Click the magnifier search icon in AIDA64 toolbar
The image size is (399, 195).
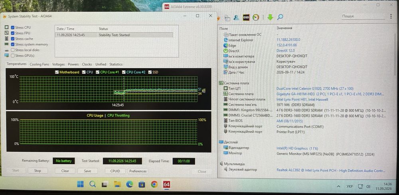[280, 17]
